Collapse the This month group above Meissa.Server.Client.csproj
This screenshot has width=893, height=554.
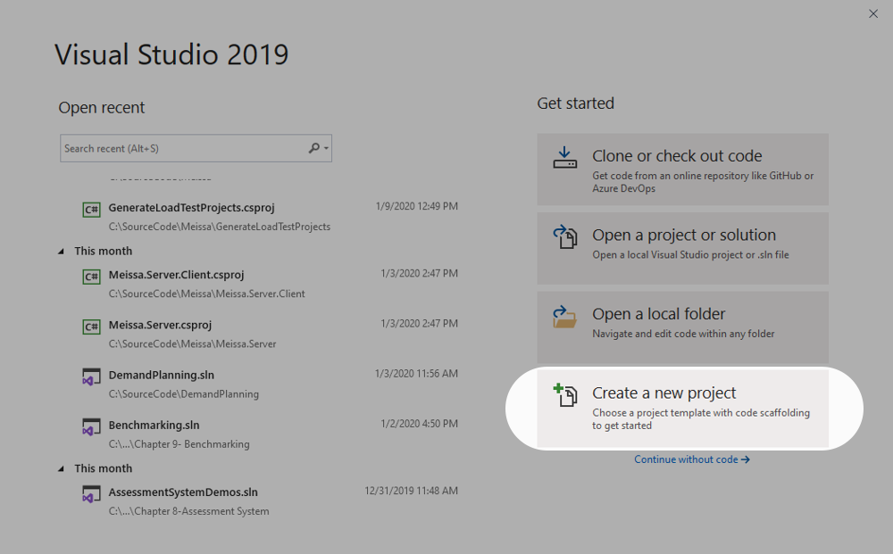pos(61,252)
